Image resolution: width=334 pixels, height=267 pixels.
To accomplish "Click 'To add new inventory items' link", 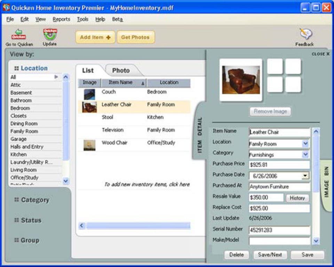I will (x=147, y=184).
